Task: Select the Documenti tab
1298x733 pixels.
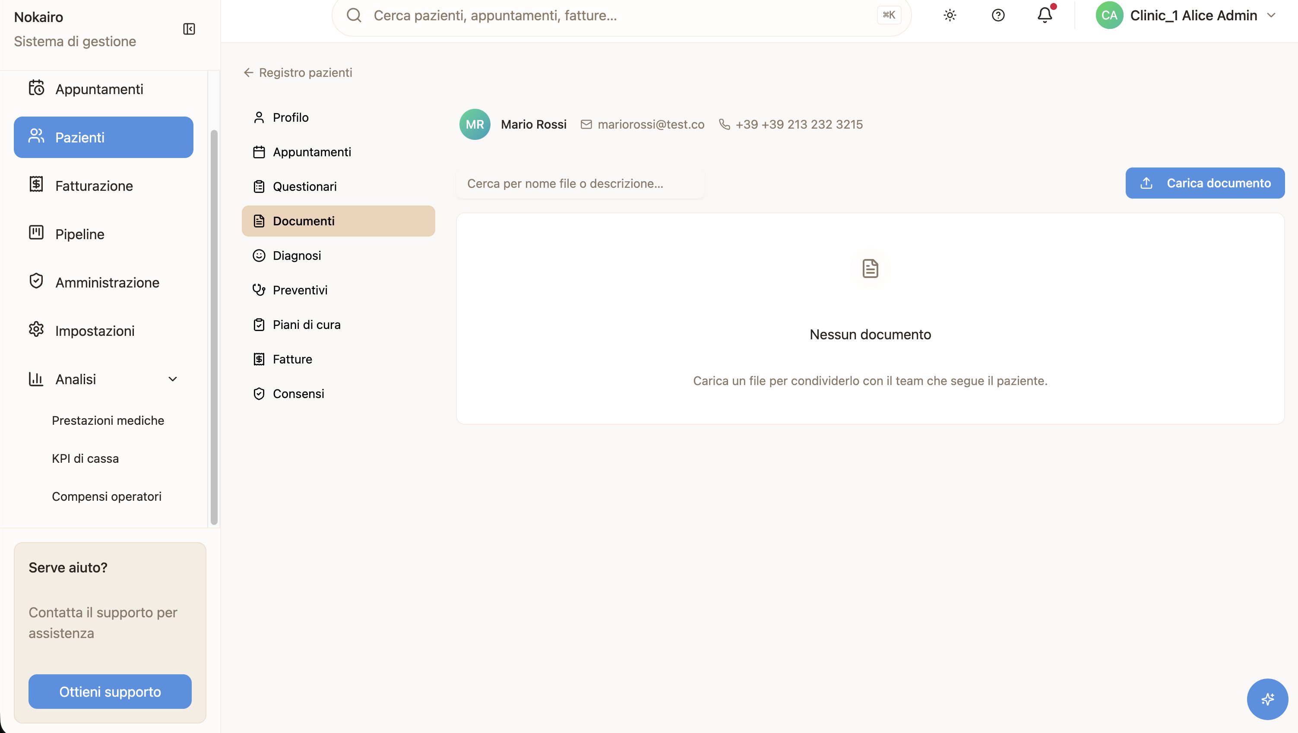Action: (338, 221)
